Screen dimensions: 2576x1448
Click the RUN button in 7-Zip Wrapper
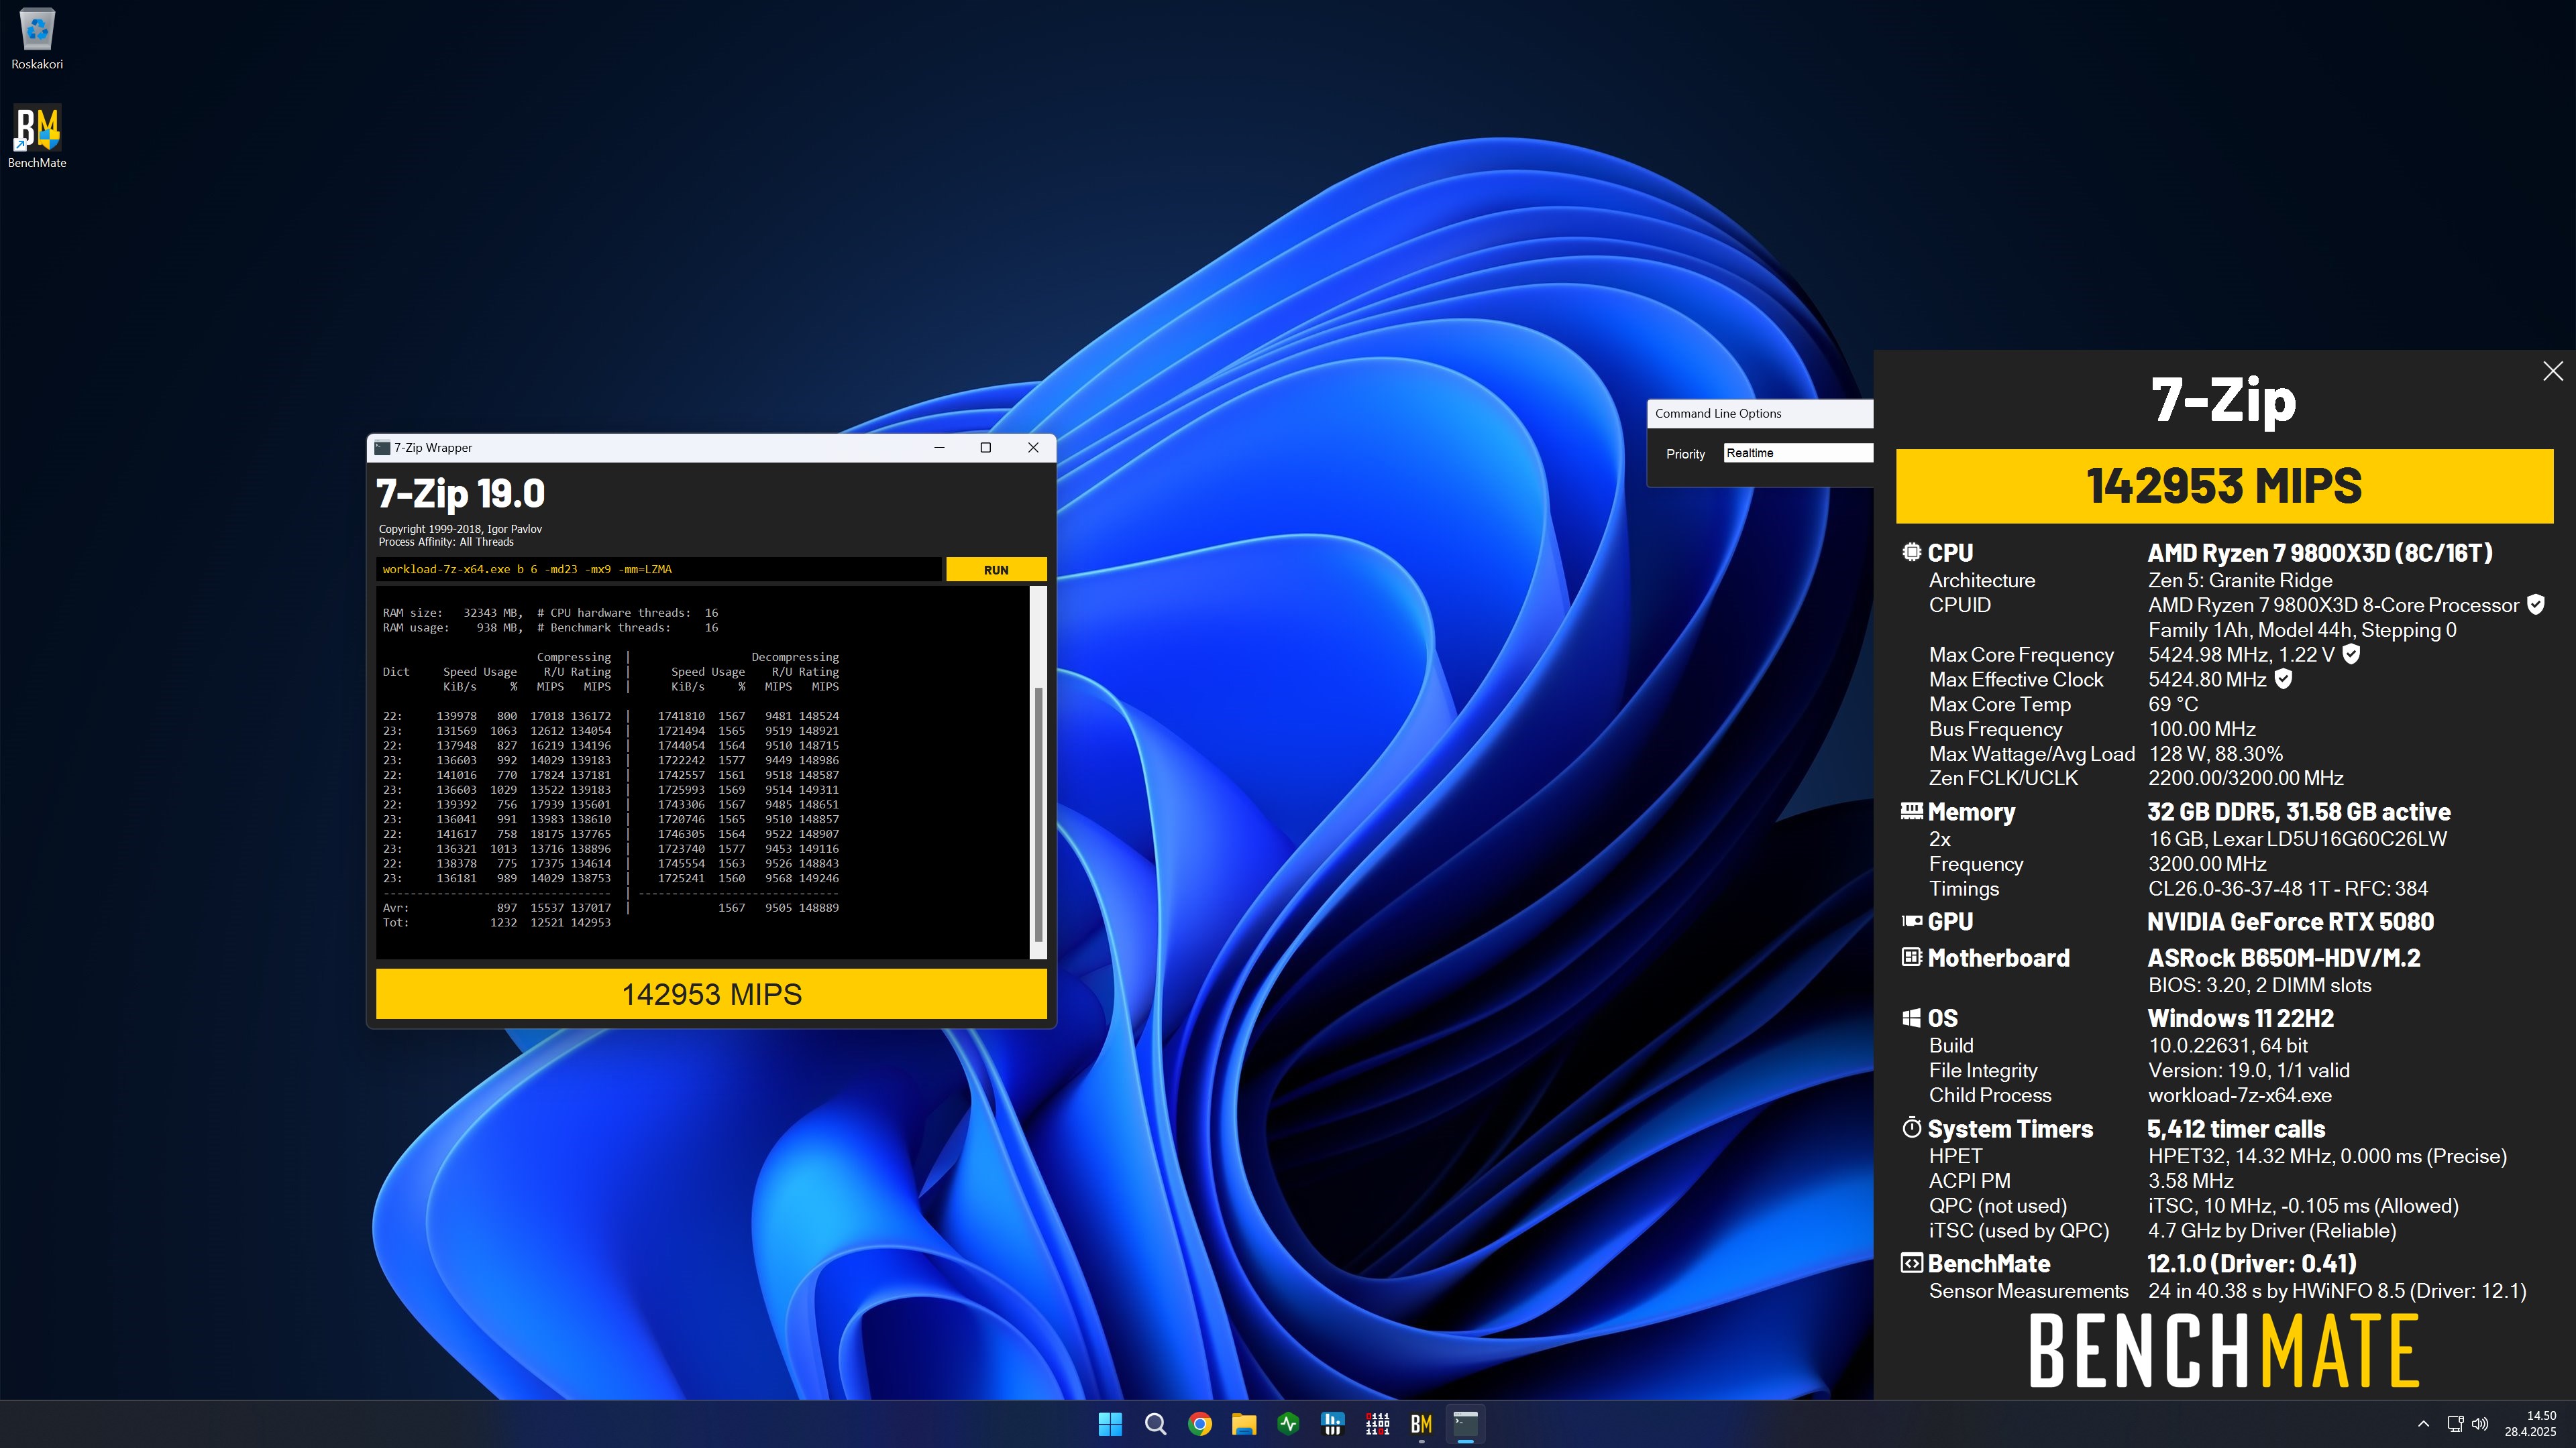tap(996, 570)
